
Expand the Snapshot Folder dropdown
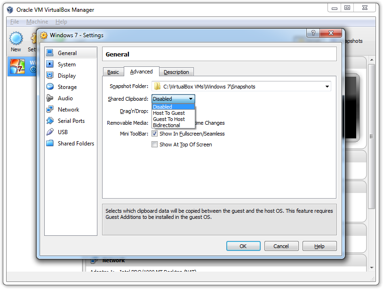tap(327, 87)
